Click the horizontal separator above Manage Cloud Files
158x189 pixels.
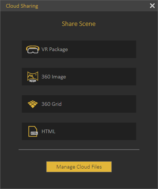click(79, 150)
